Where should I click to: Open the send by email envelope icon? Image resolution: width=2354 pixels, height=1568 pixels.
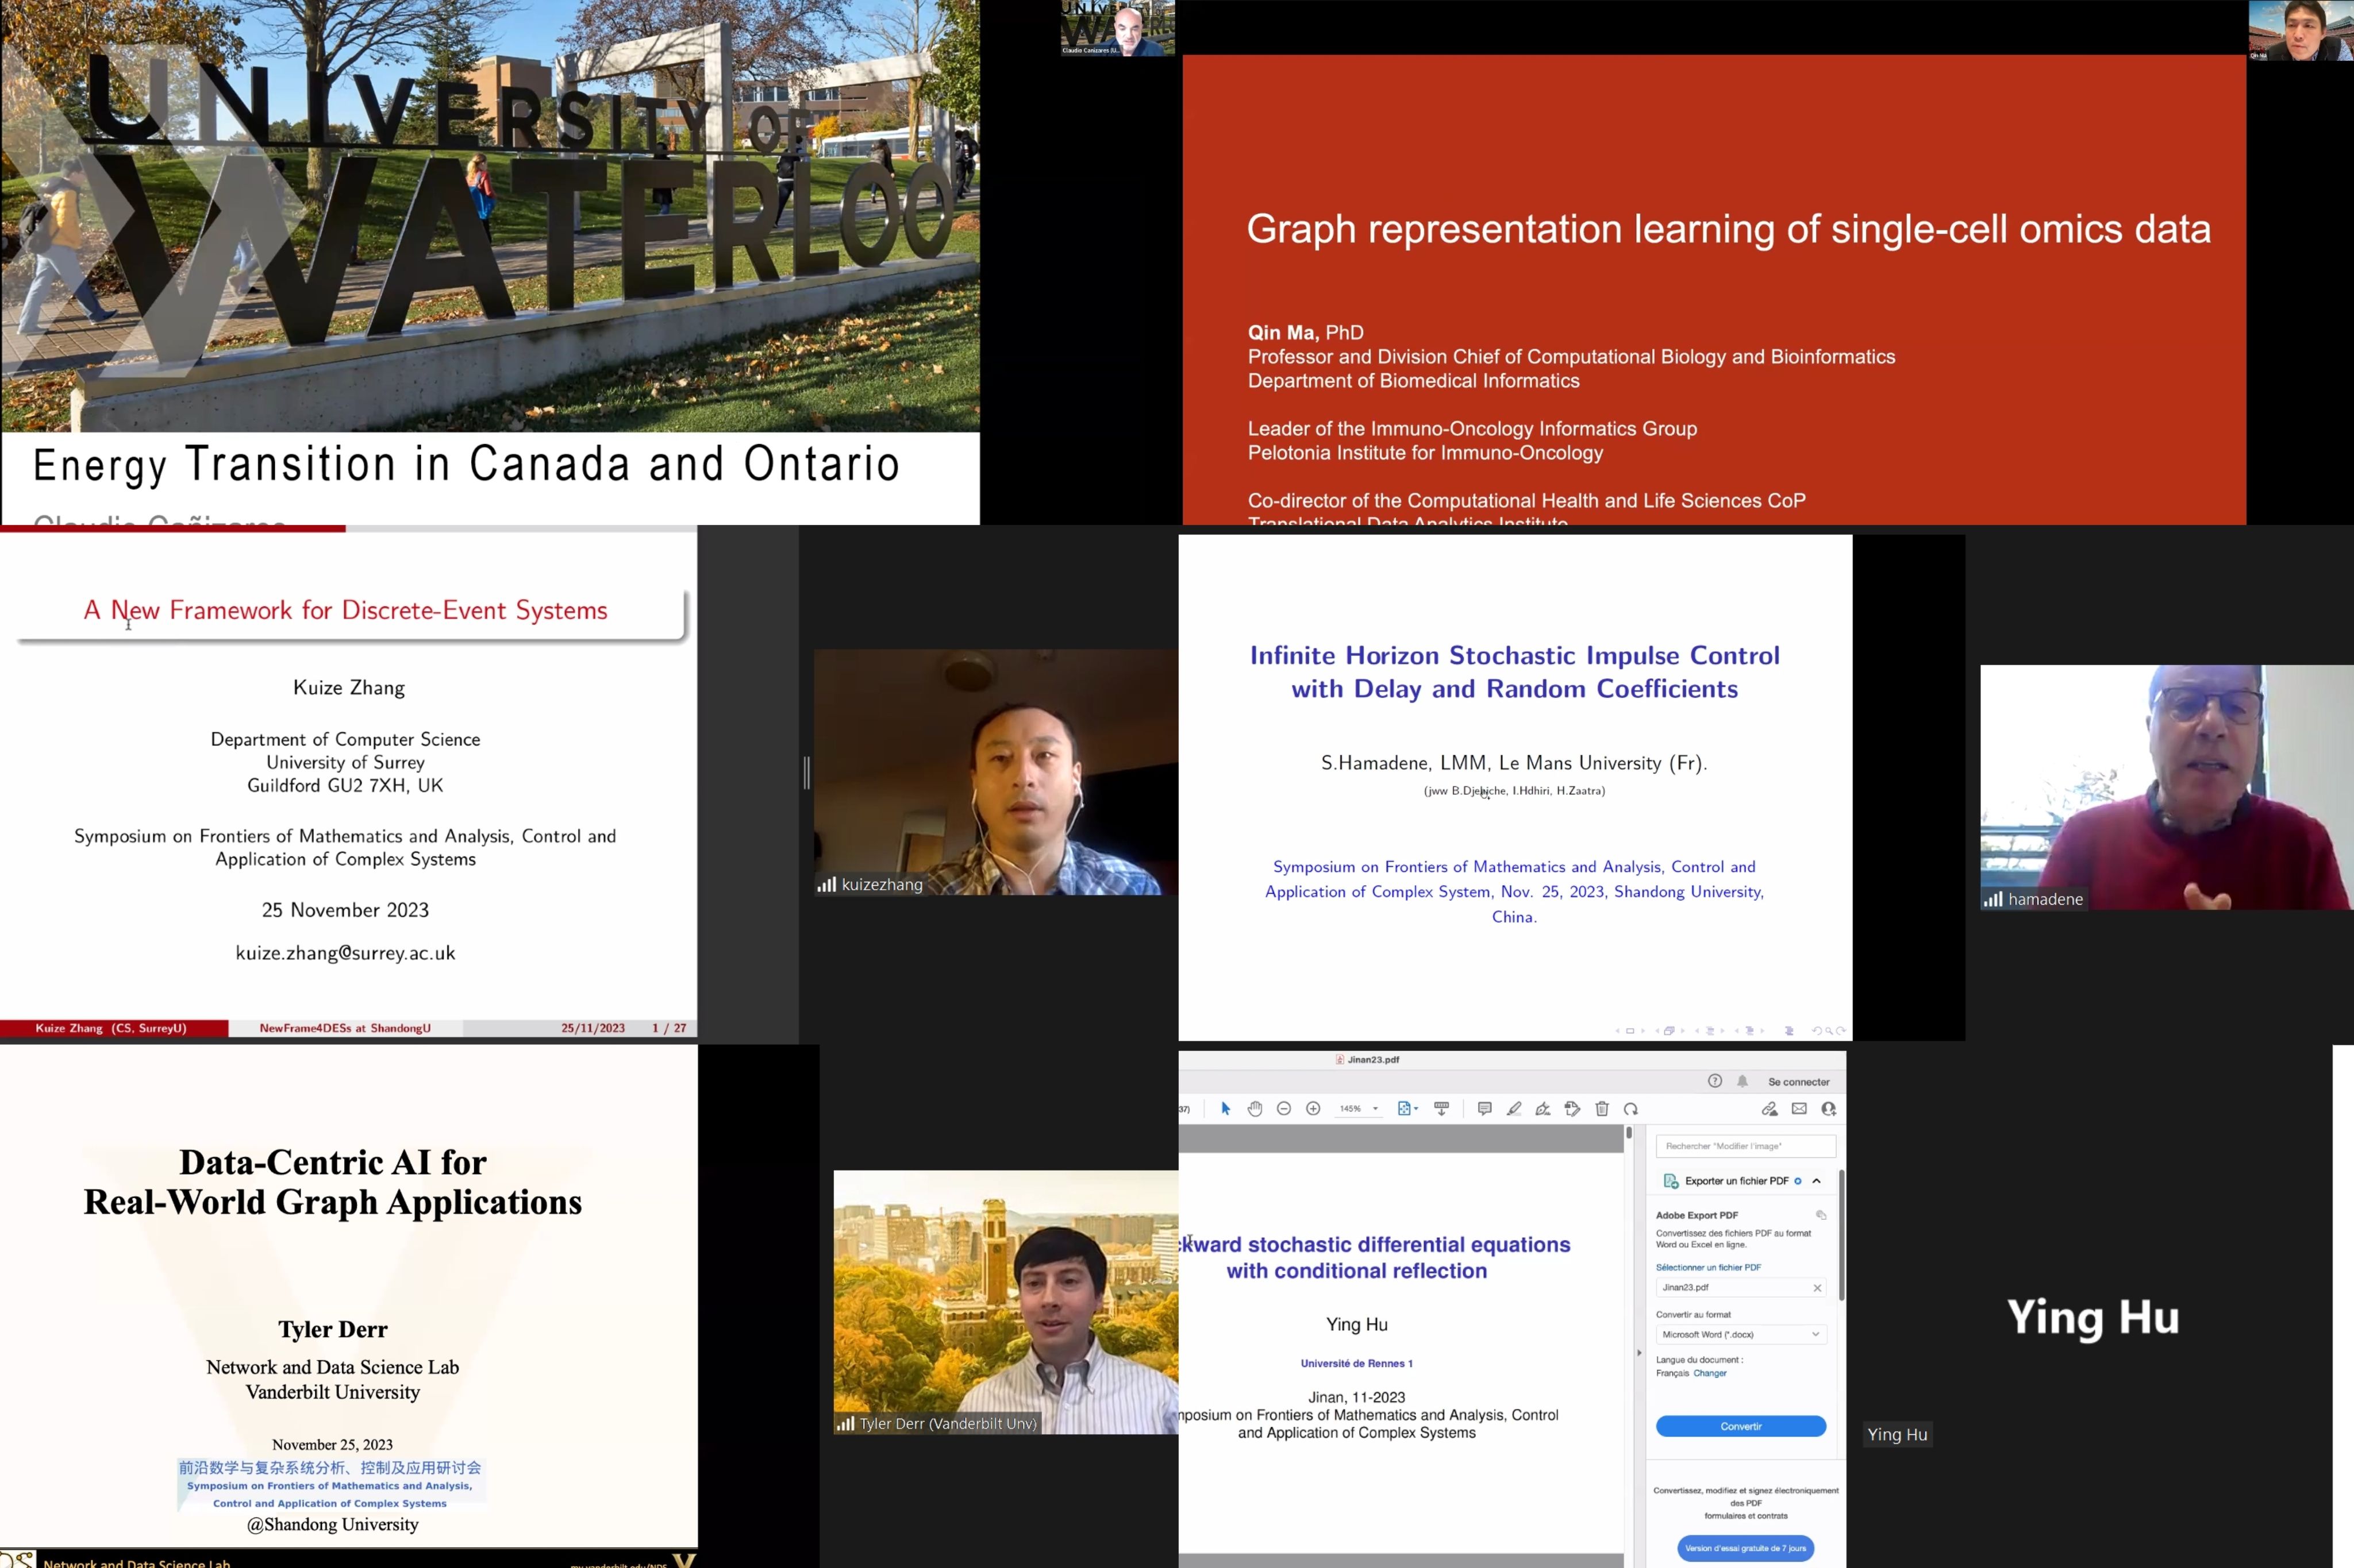pos(1799,1108)
